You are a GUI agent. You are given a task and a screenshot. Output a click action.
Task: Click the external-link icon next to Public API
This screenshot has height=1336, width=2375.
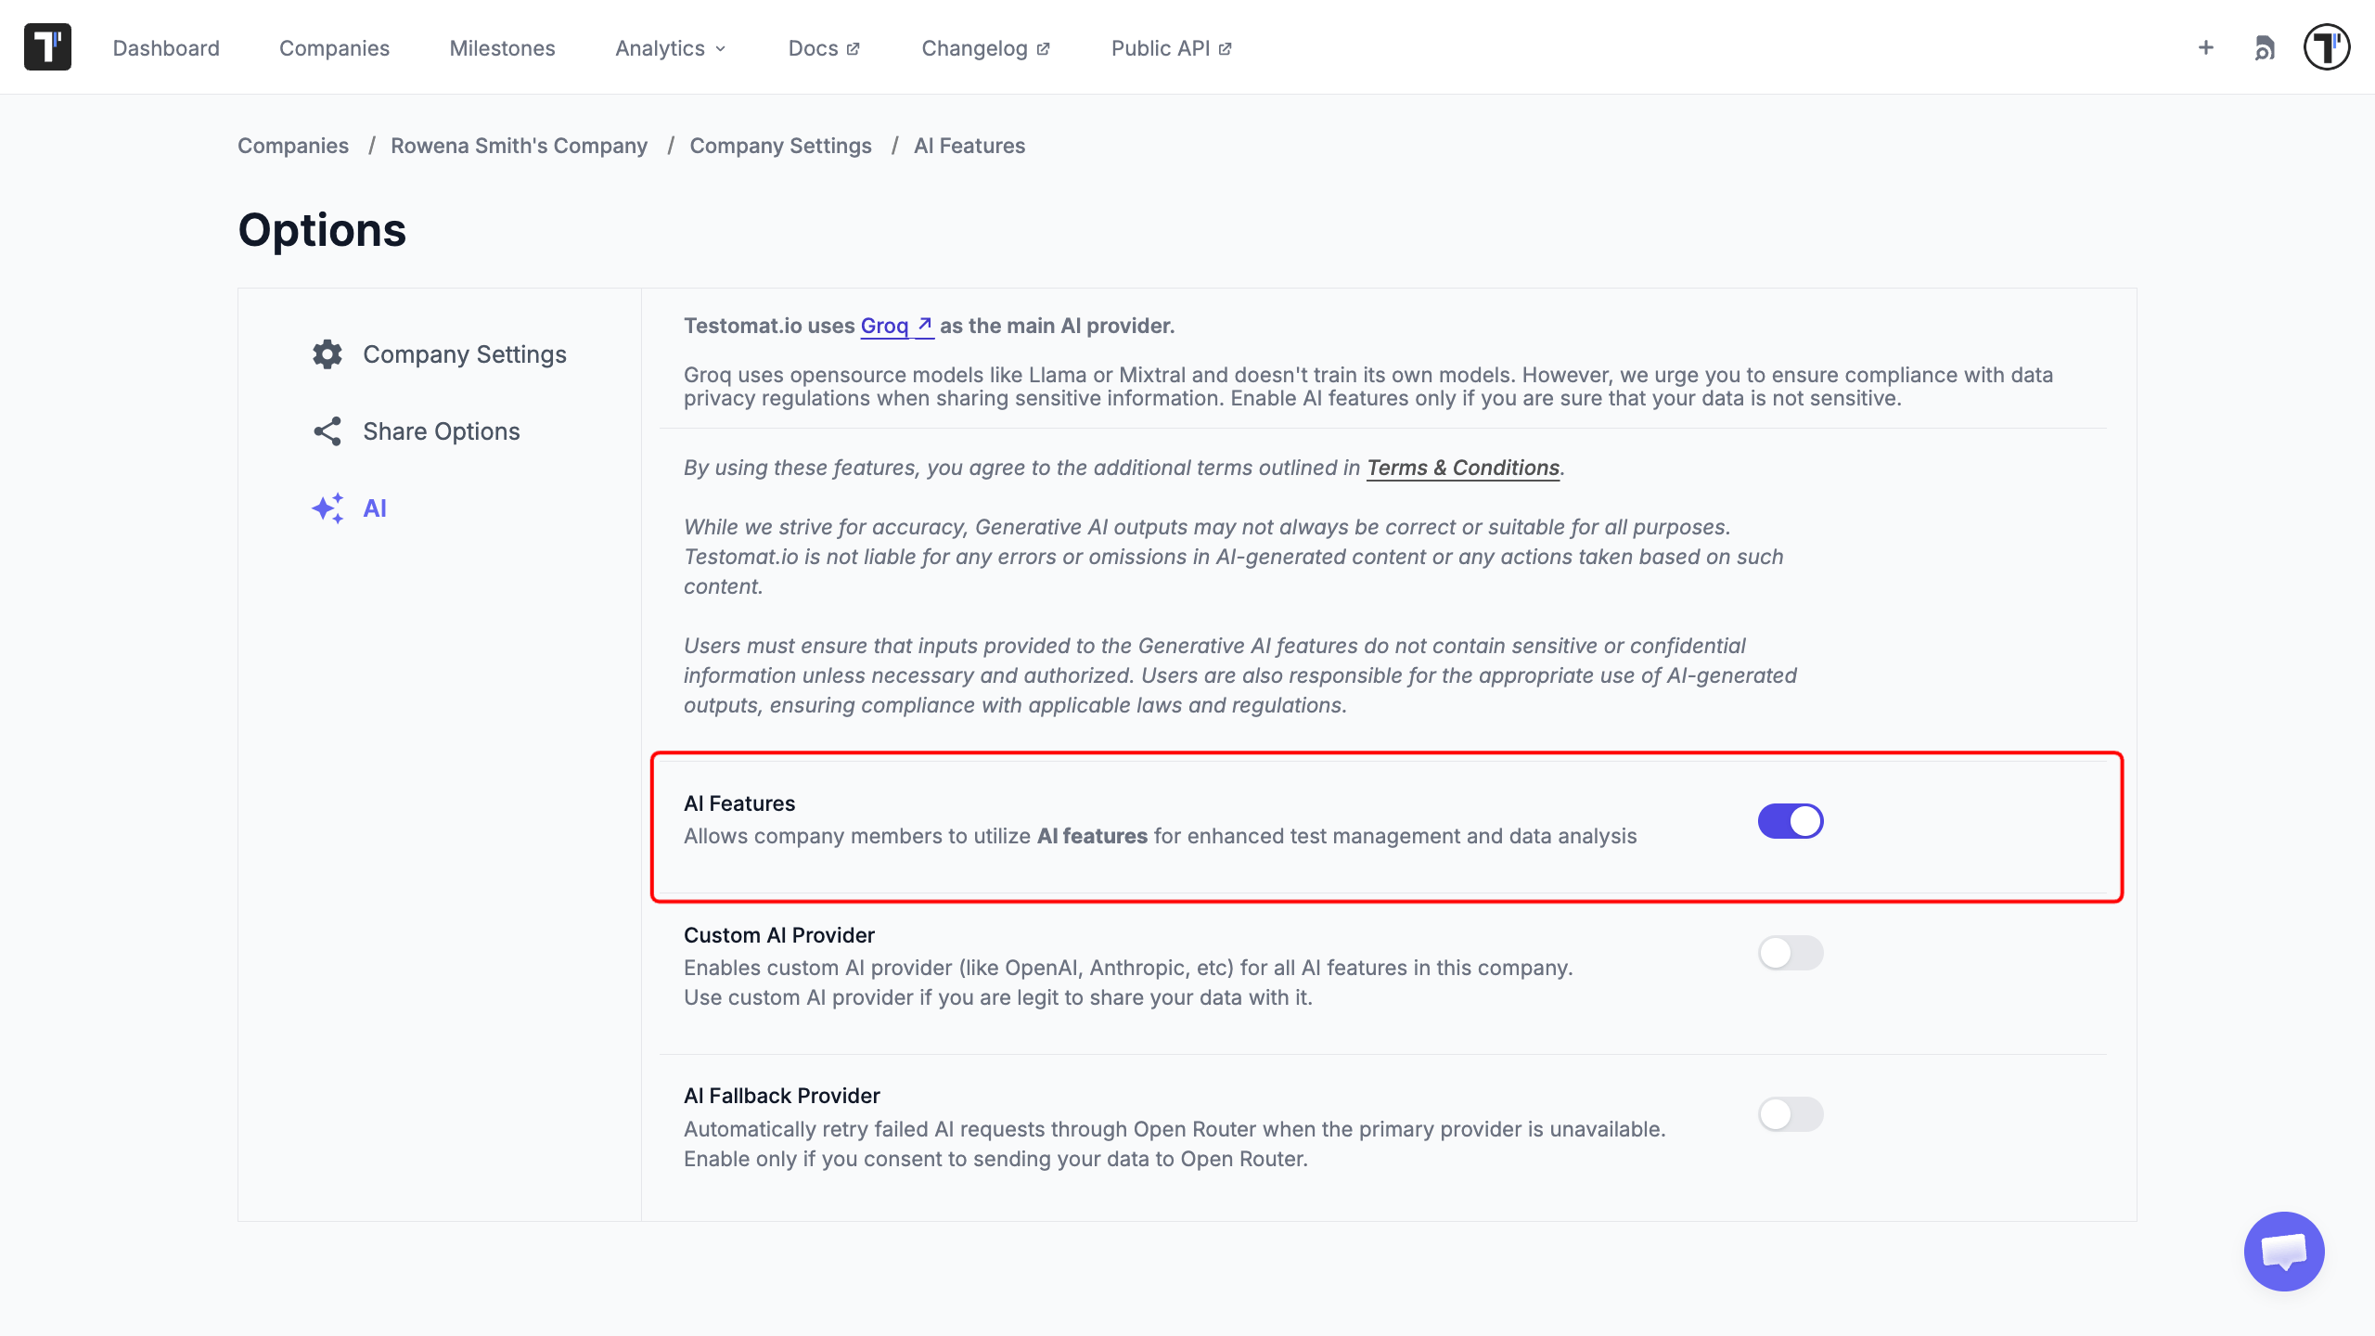click(x=1226, y=49)
